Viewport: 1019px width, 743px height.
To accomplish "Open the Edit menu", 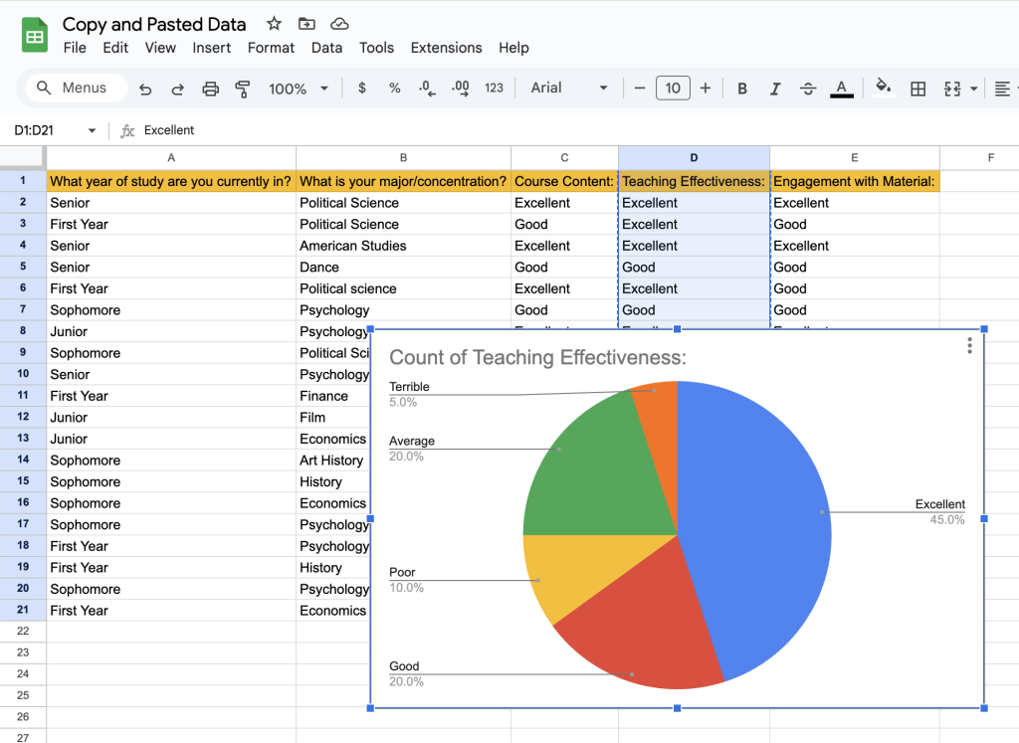I will click(x=115, y=48).
